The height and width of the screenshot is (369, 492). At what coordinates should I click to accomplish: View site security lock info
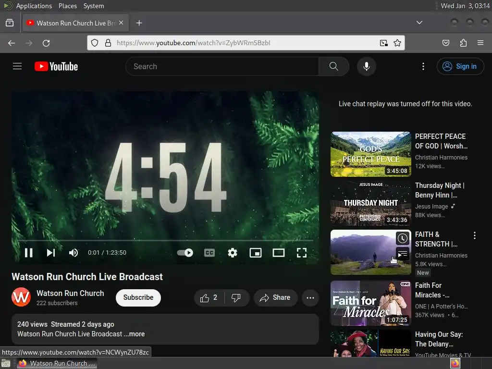pos(108,43)
